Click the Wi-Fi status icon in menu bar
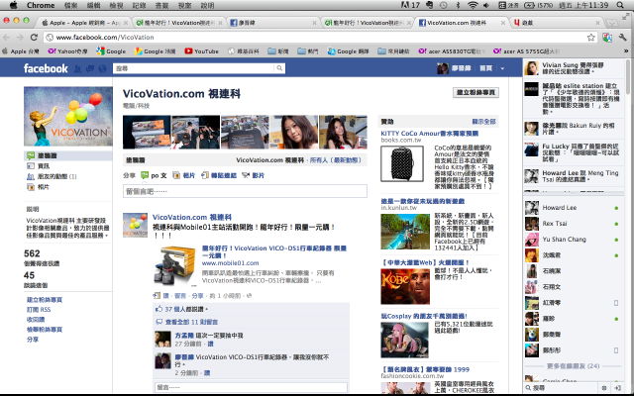Image resolution: width=634 pixels, height=396 pixels. pos(473,5)
